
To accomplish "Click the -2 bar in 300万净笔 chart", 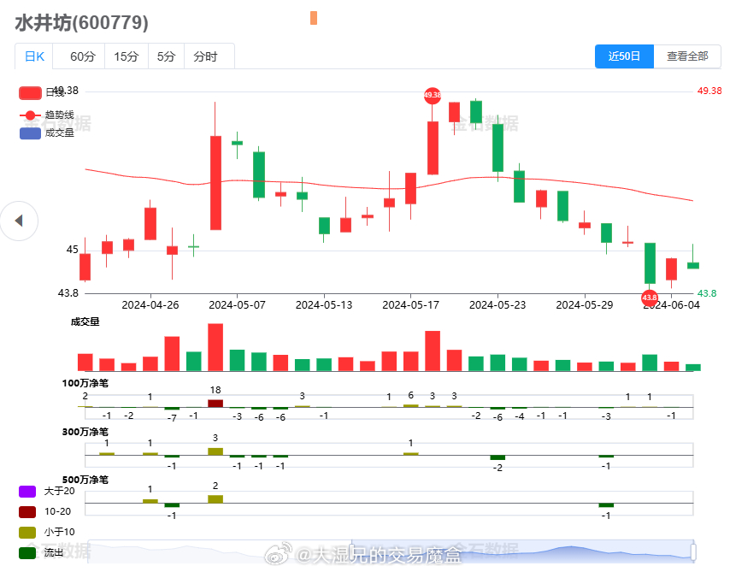I will (x=497, y=457).
